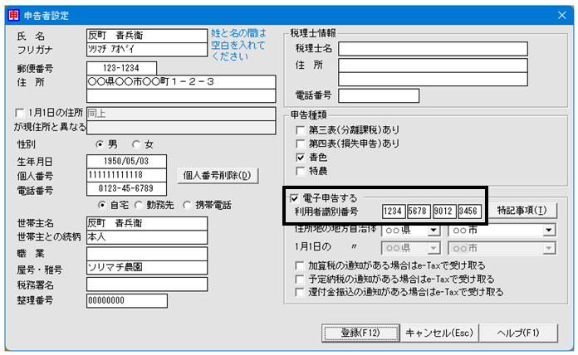
Task: Close the 申告者設定 dialog
Action: 561,16
